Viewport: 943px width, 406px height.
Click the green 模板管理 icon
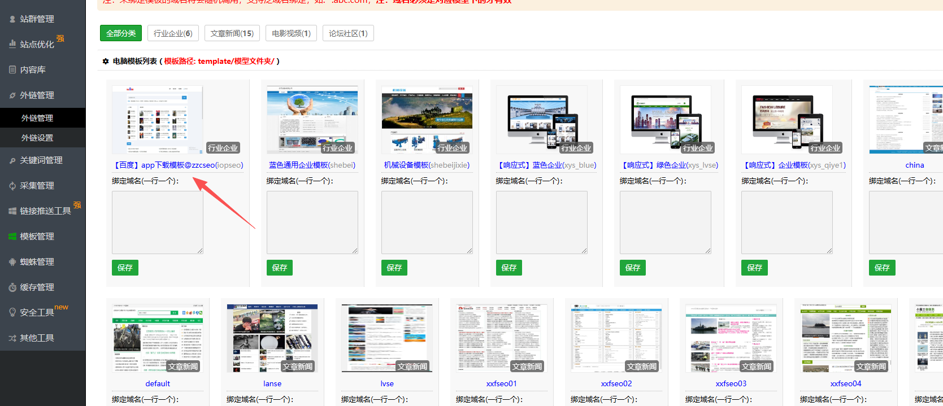[12, 237]
